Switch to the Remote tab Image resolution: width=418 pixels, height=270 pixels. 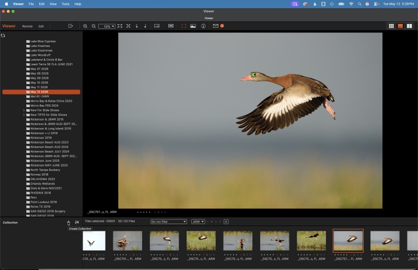click(27, 26)
